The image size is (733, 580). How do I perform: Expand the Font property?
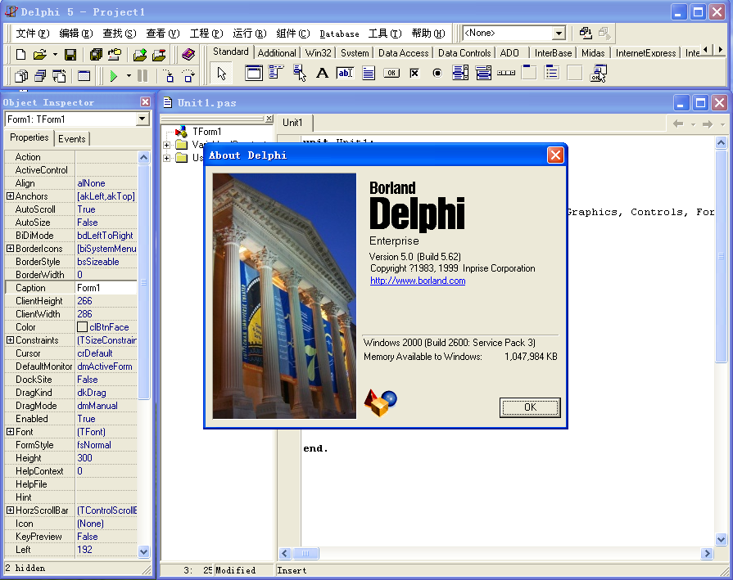[x=10, y=431]
